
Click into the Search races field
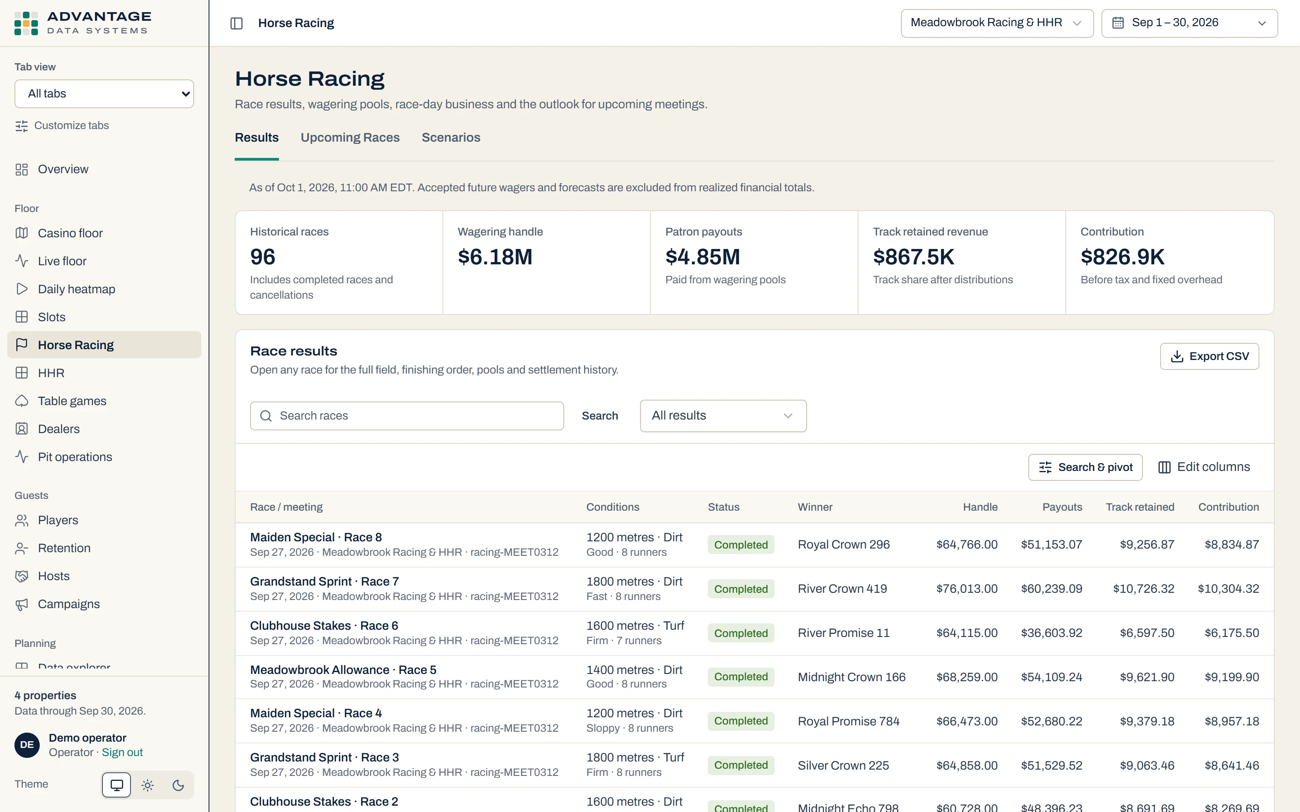pos(407,416)
